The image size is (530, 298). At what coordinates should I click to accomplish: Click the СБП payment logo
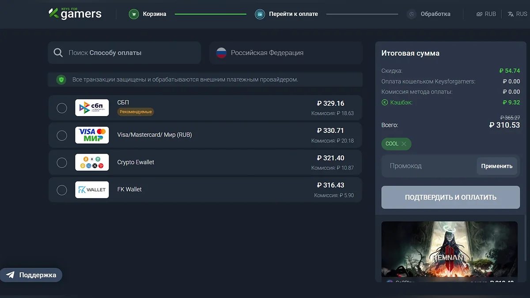click(x=92, y=108)
